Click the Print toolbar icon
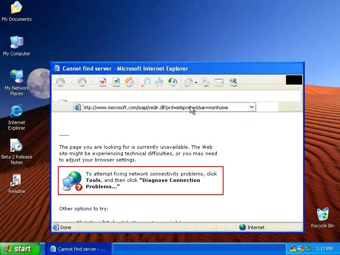The image size is (340, 255). pos(205,82)
